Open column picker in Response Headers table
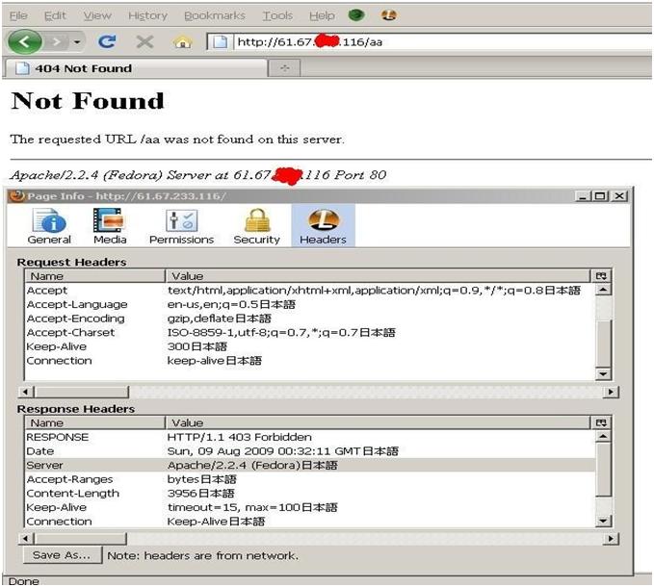 coord(603,422)
